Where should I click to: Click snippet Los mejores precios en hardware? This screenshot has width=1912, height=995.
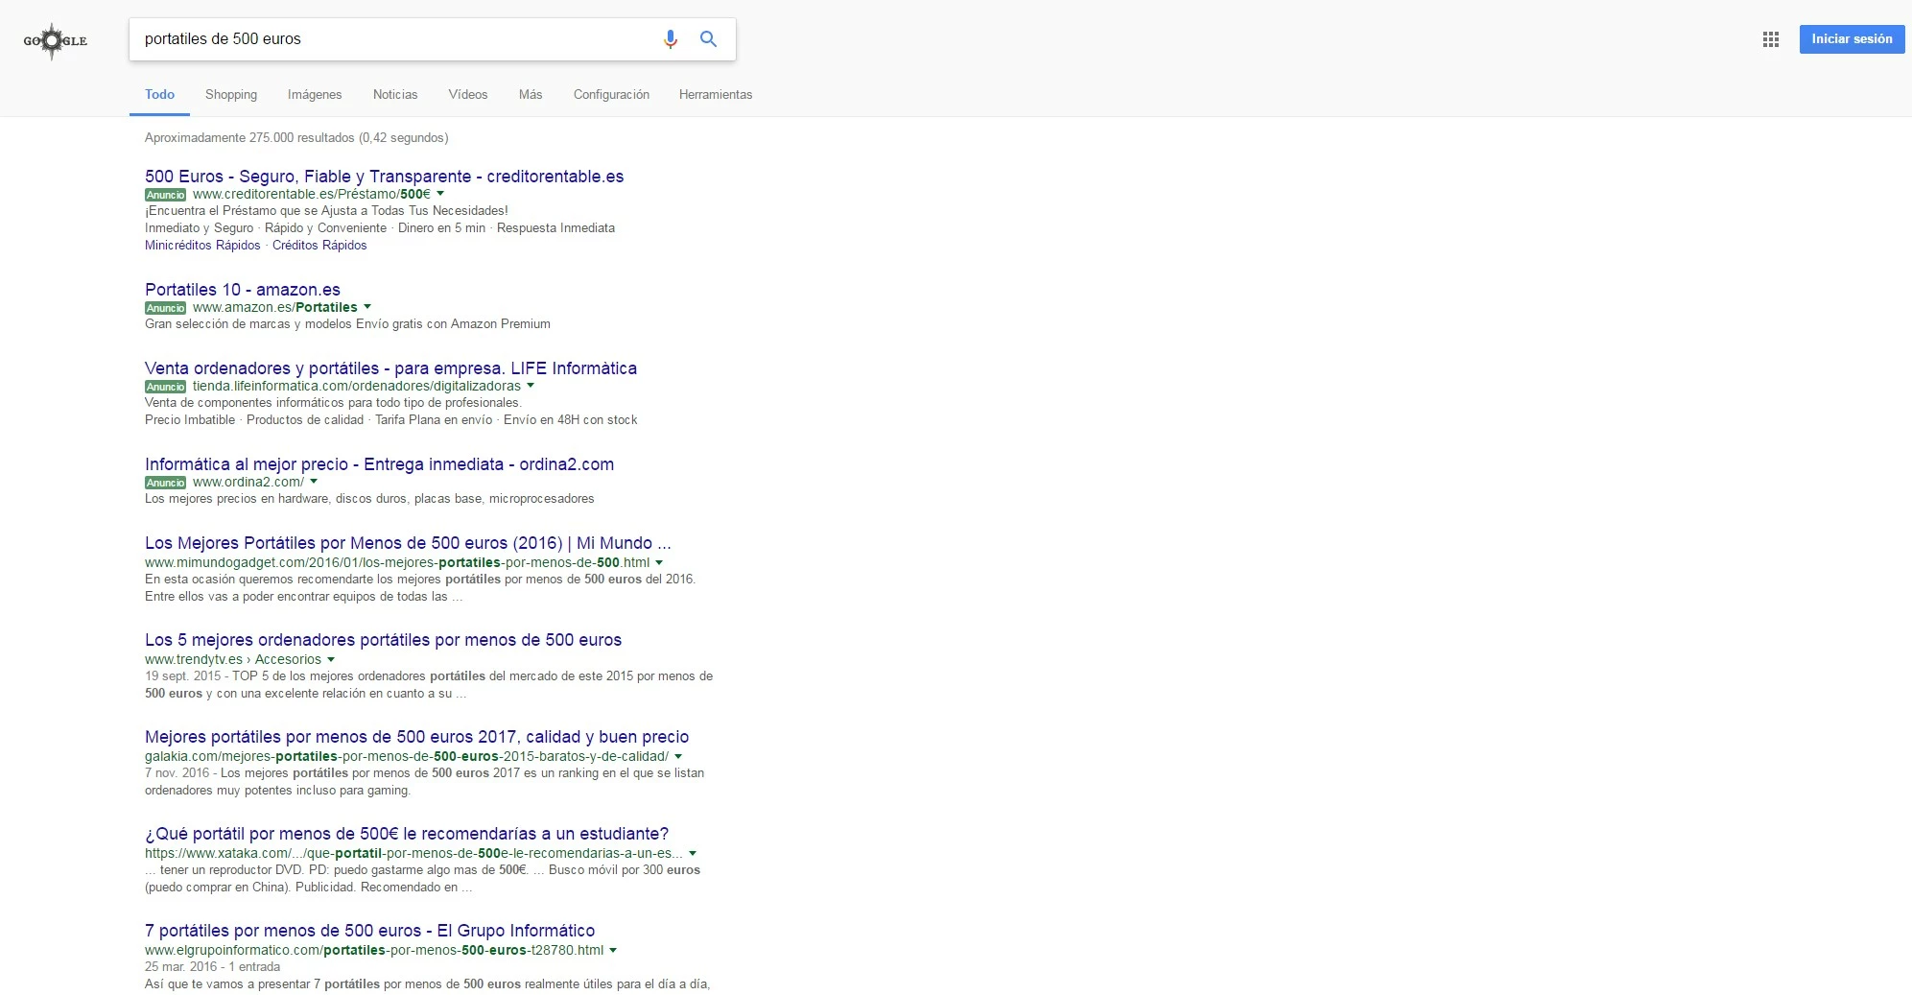[369, 498]
